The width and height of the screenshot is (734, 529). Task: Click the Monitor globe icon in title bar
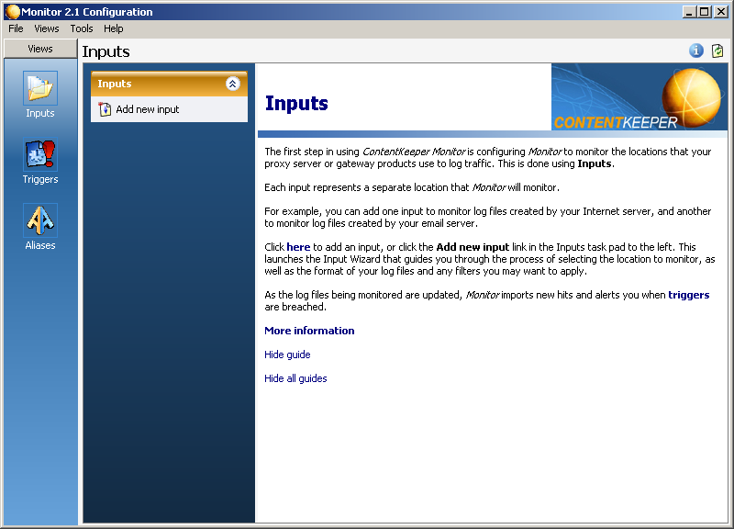tap(13, 12)
